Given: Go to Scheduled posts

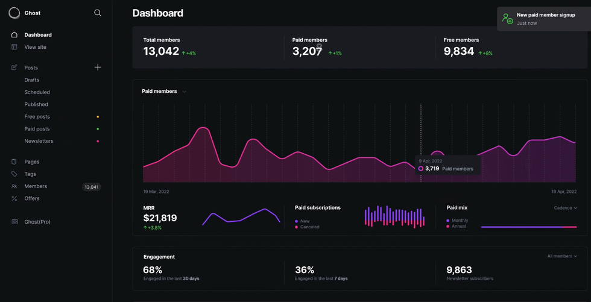Looking at the screenshot, I should [37, 92].
